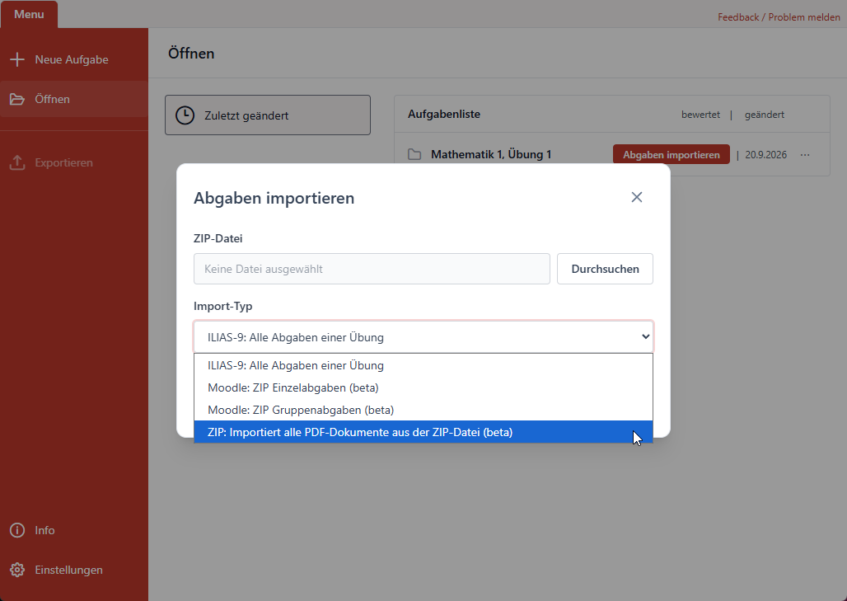The height and width of the screenshot is (601, 847).
Task: Click the Durchsuchen button
Action: (x=605, y=269)
